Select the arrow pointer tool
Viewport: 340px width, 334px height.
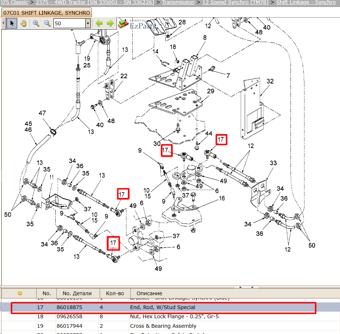pyautogui.click(x=12, y=23)
